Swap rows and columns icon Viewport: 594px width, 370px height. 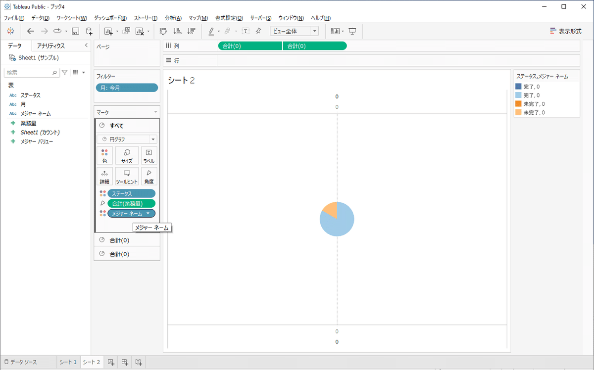click(x=164, y=31)
